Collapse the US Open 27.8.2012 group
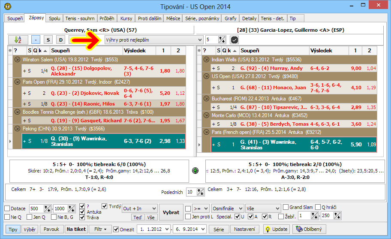391x239 pixels. [206, 76]
